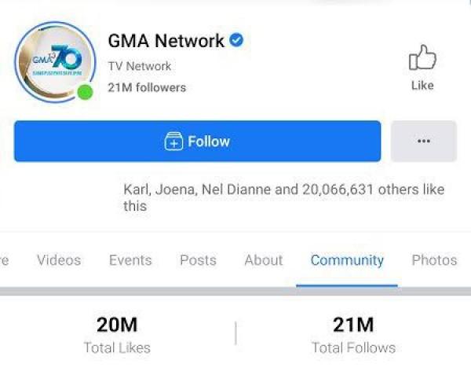Click the blue verified badge

(235, 40)
